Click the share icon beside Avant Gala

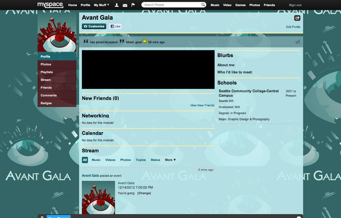point(297,18)
